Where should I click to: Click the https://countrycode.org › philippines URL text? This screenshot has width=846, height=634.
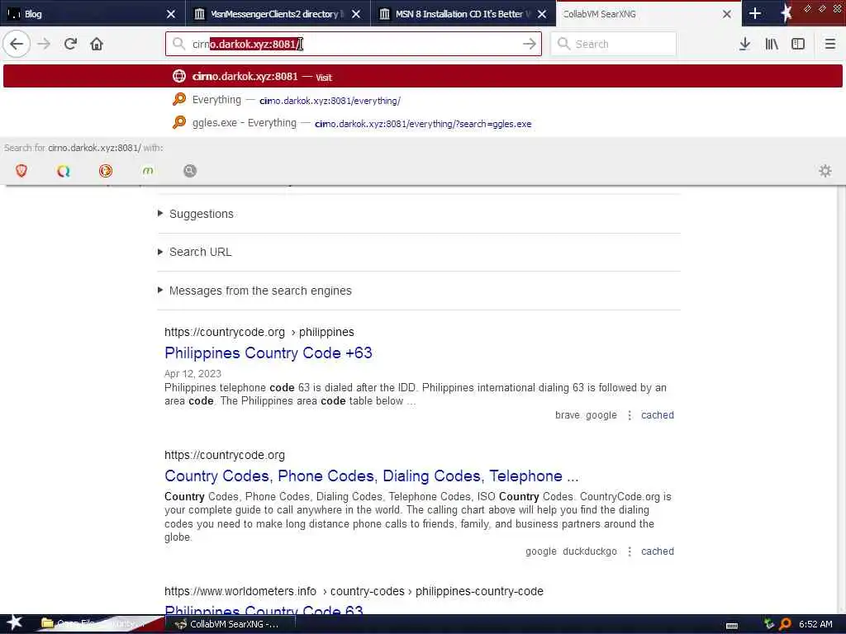[259, 332]
